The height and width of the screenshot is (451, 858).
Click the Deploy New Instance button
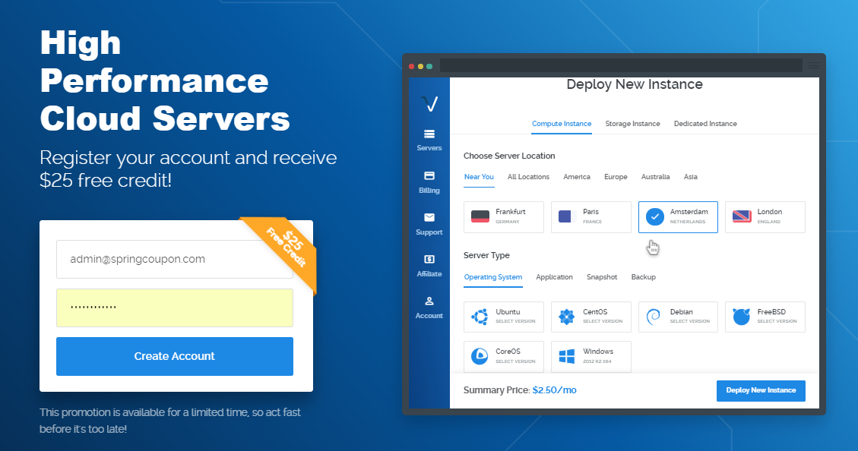click(761, 390)
